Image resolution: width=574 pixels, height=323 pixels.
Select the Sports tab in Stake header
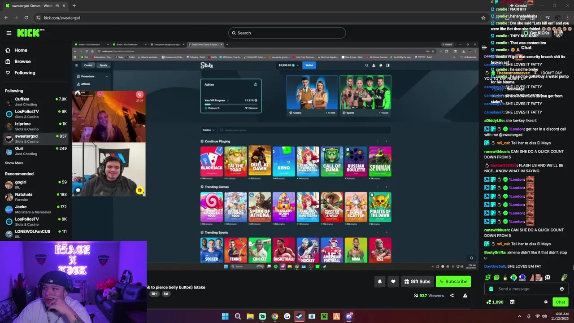click(x=104, y=65)
